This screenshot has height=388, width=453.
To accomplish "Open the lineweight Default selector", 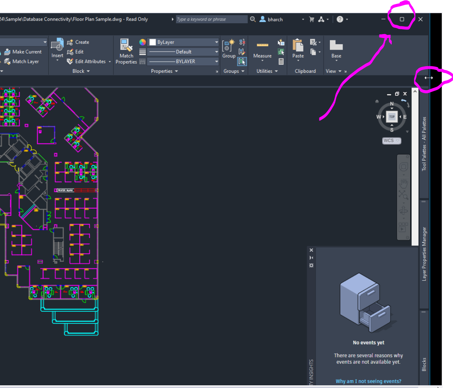I will [x=216, y=52].
